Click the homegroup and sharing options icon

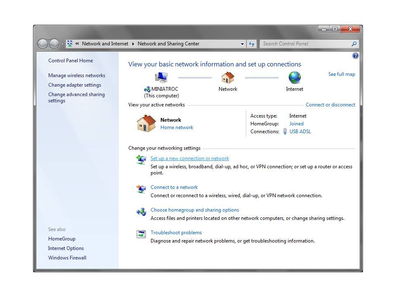coord(141,212)
